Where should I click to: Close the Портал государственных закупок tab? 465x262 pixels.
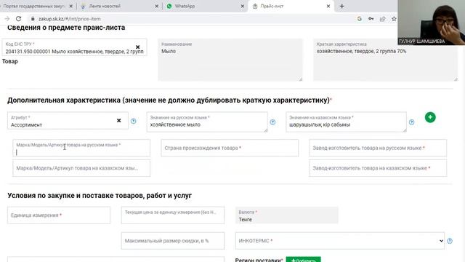point(71,6)
